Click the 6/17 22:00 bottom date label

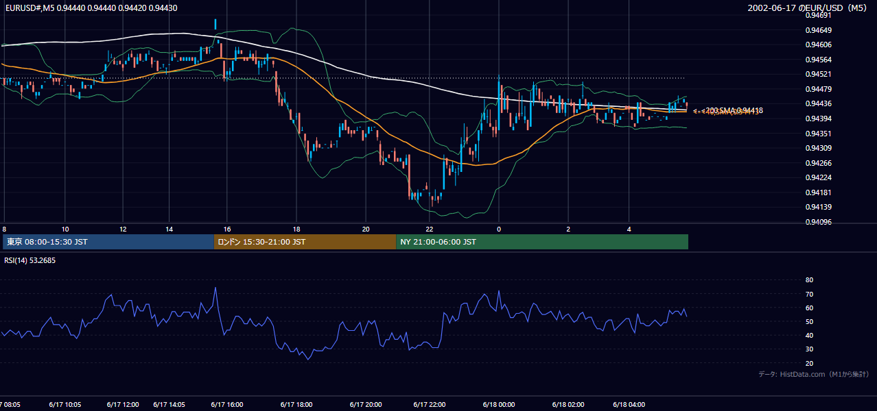[x=430, y=405]
